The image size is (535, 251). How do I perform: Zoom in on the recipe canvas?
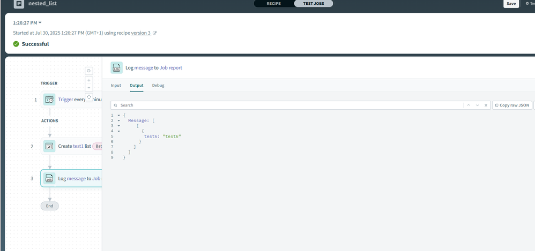pos(88,80)
